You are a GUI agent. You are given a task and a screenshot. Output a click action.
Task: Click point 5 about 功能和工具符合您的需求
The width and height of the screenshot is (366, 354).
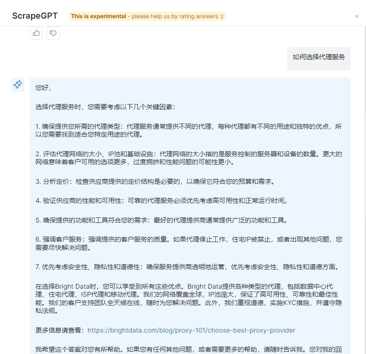(x=161, y=220)
